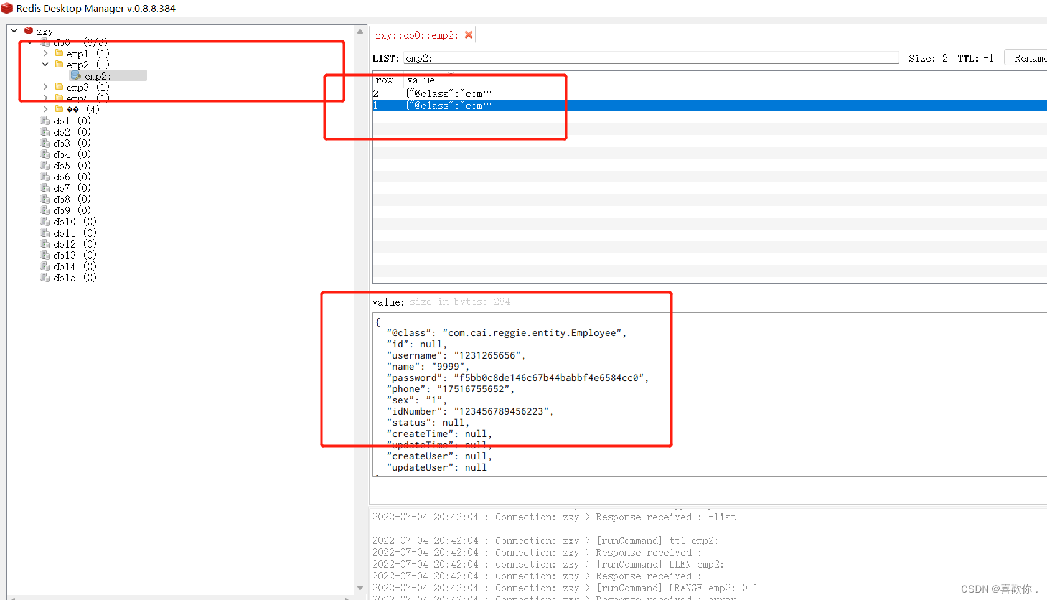The image size is (1047, 600).
Task: Select the db0 database icon
Action: (x=44, y=42)
